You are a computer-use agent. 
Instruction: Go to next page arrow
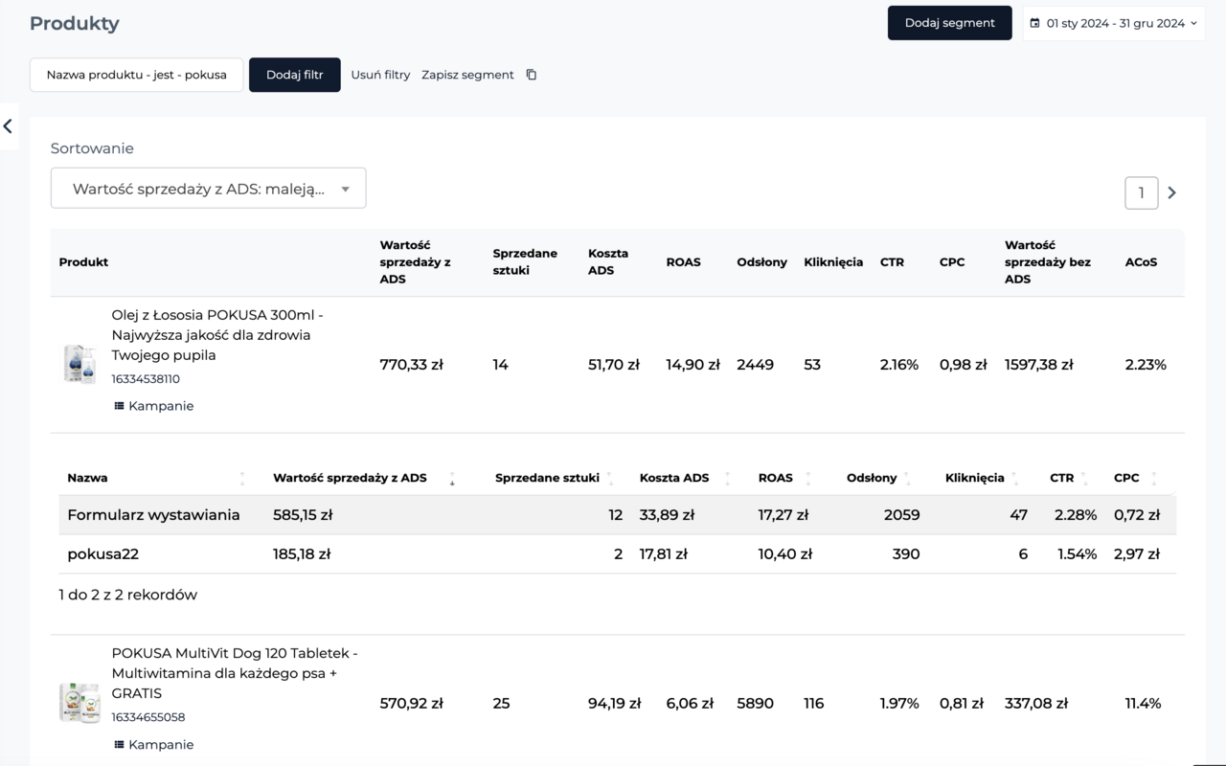tap(1171, 192)
